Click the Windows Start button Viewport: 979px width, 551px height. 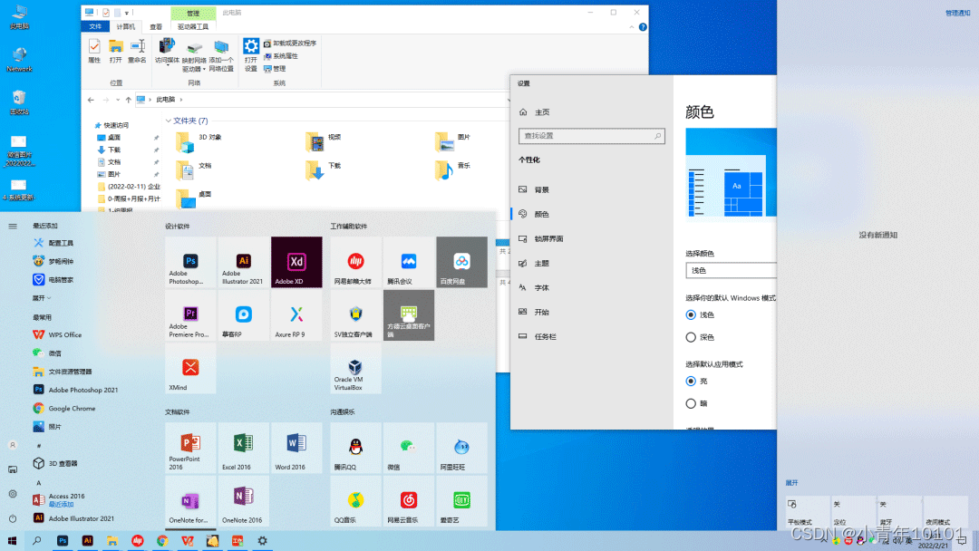12,541
